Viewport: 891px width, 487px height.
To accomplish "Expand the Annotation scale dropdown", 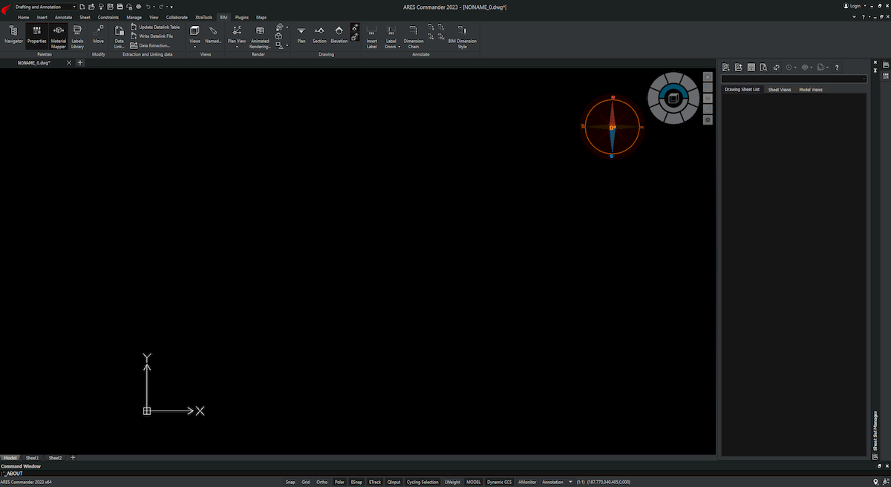I will click(570, 482).
